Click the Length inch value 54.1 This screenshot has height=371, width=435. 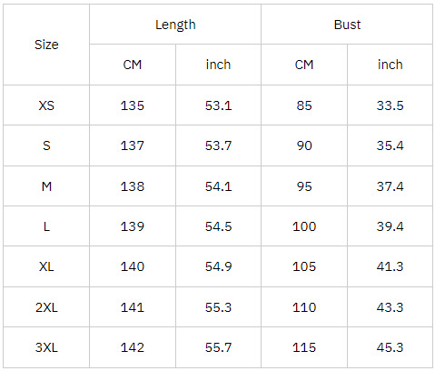click(x=218, y=186)
